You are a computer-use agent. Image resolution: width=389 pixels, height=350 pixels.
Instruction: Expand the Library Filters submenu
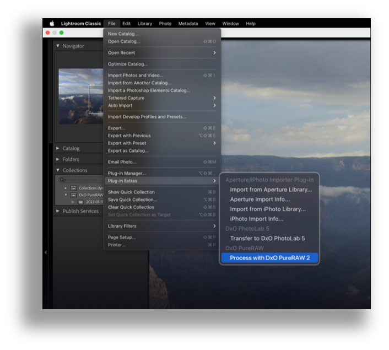(162, 226)
